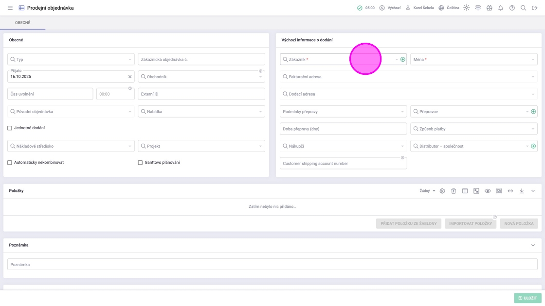545x306 pixels.
Task: Click the logout icon
Action: click(534, 8)
